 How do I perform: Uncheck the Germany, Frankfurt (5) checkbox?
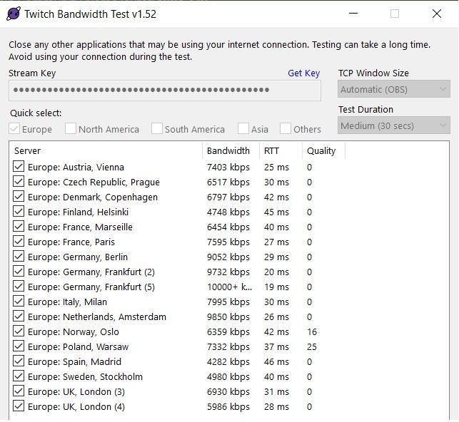(x=19, y=286)
